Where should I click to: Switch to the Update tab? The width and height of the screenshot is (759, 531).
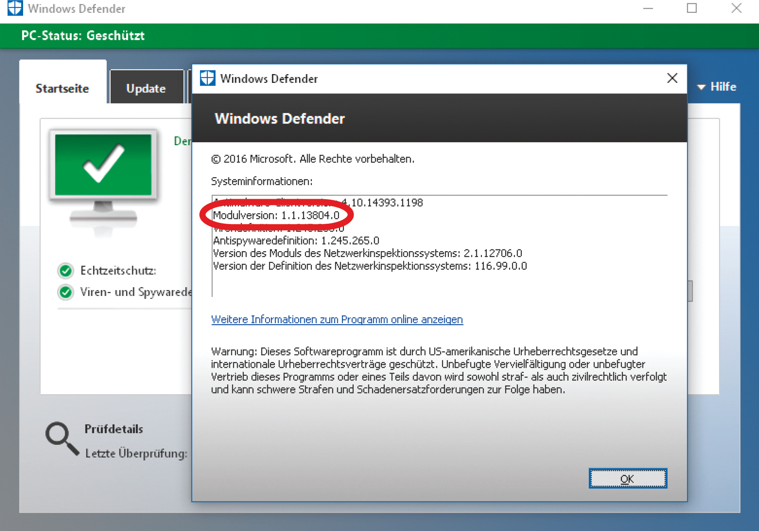(x=146, y=88)
